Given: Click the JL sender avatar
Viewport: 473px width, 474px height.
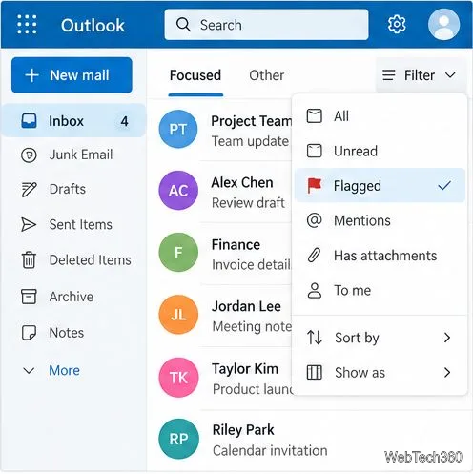Looking at the screenshot, I should 178,315.
